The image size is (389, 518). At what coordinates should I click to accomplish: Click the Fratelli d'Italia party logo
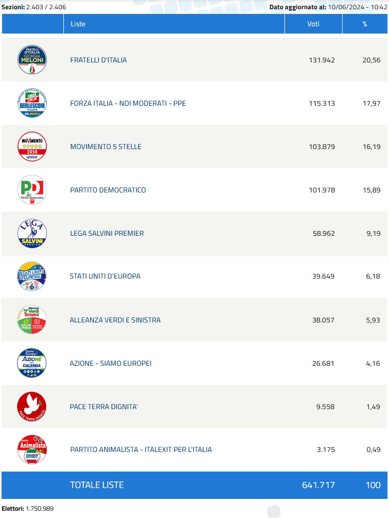tap(32, 60)
